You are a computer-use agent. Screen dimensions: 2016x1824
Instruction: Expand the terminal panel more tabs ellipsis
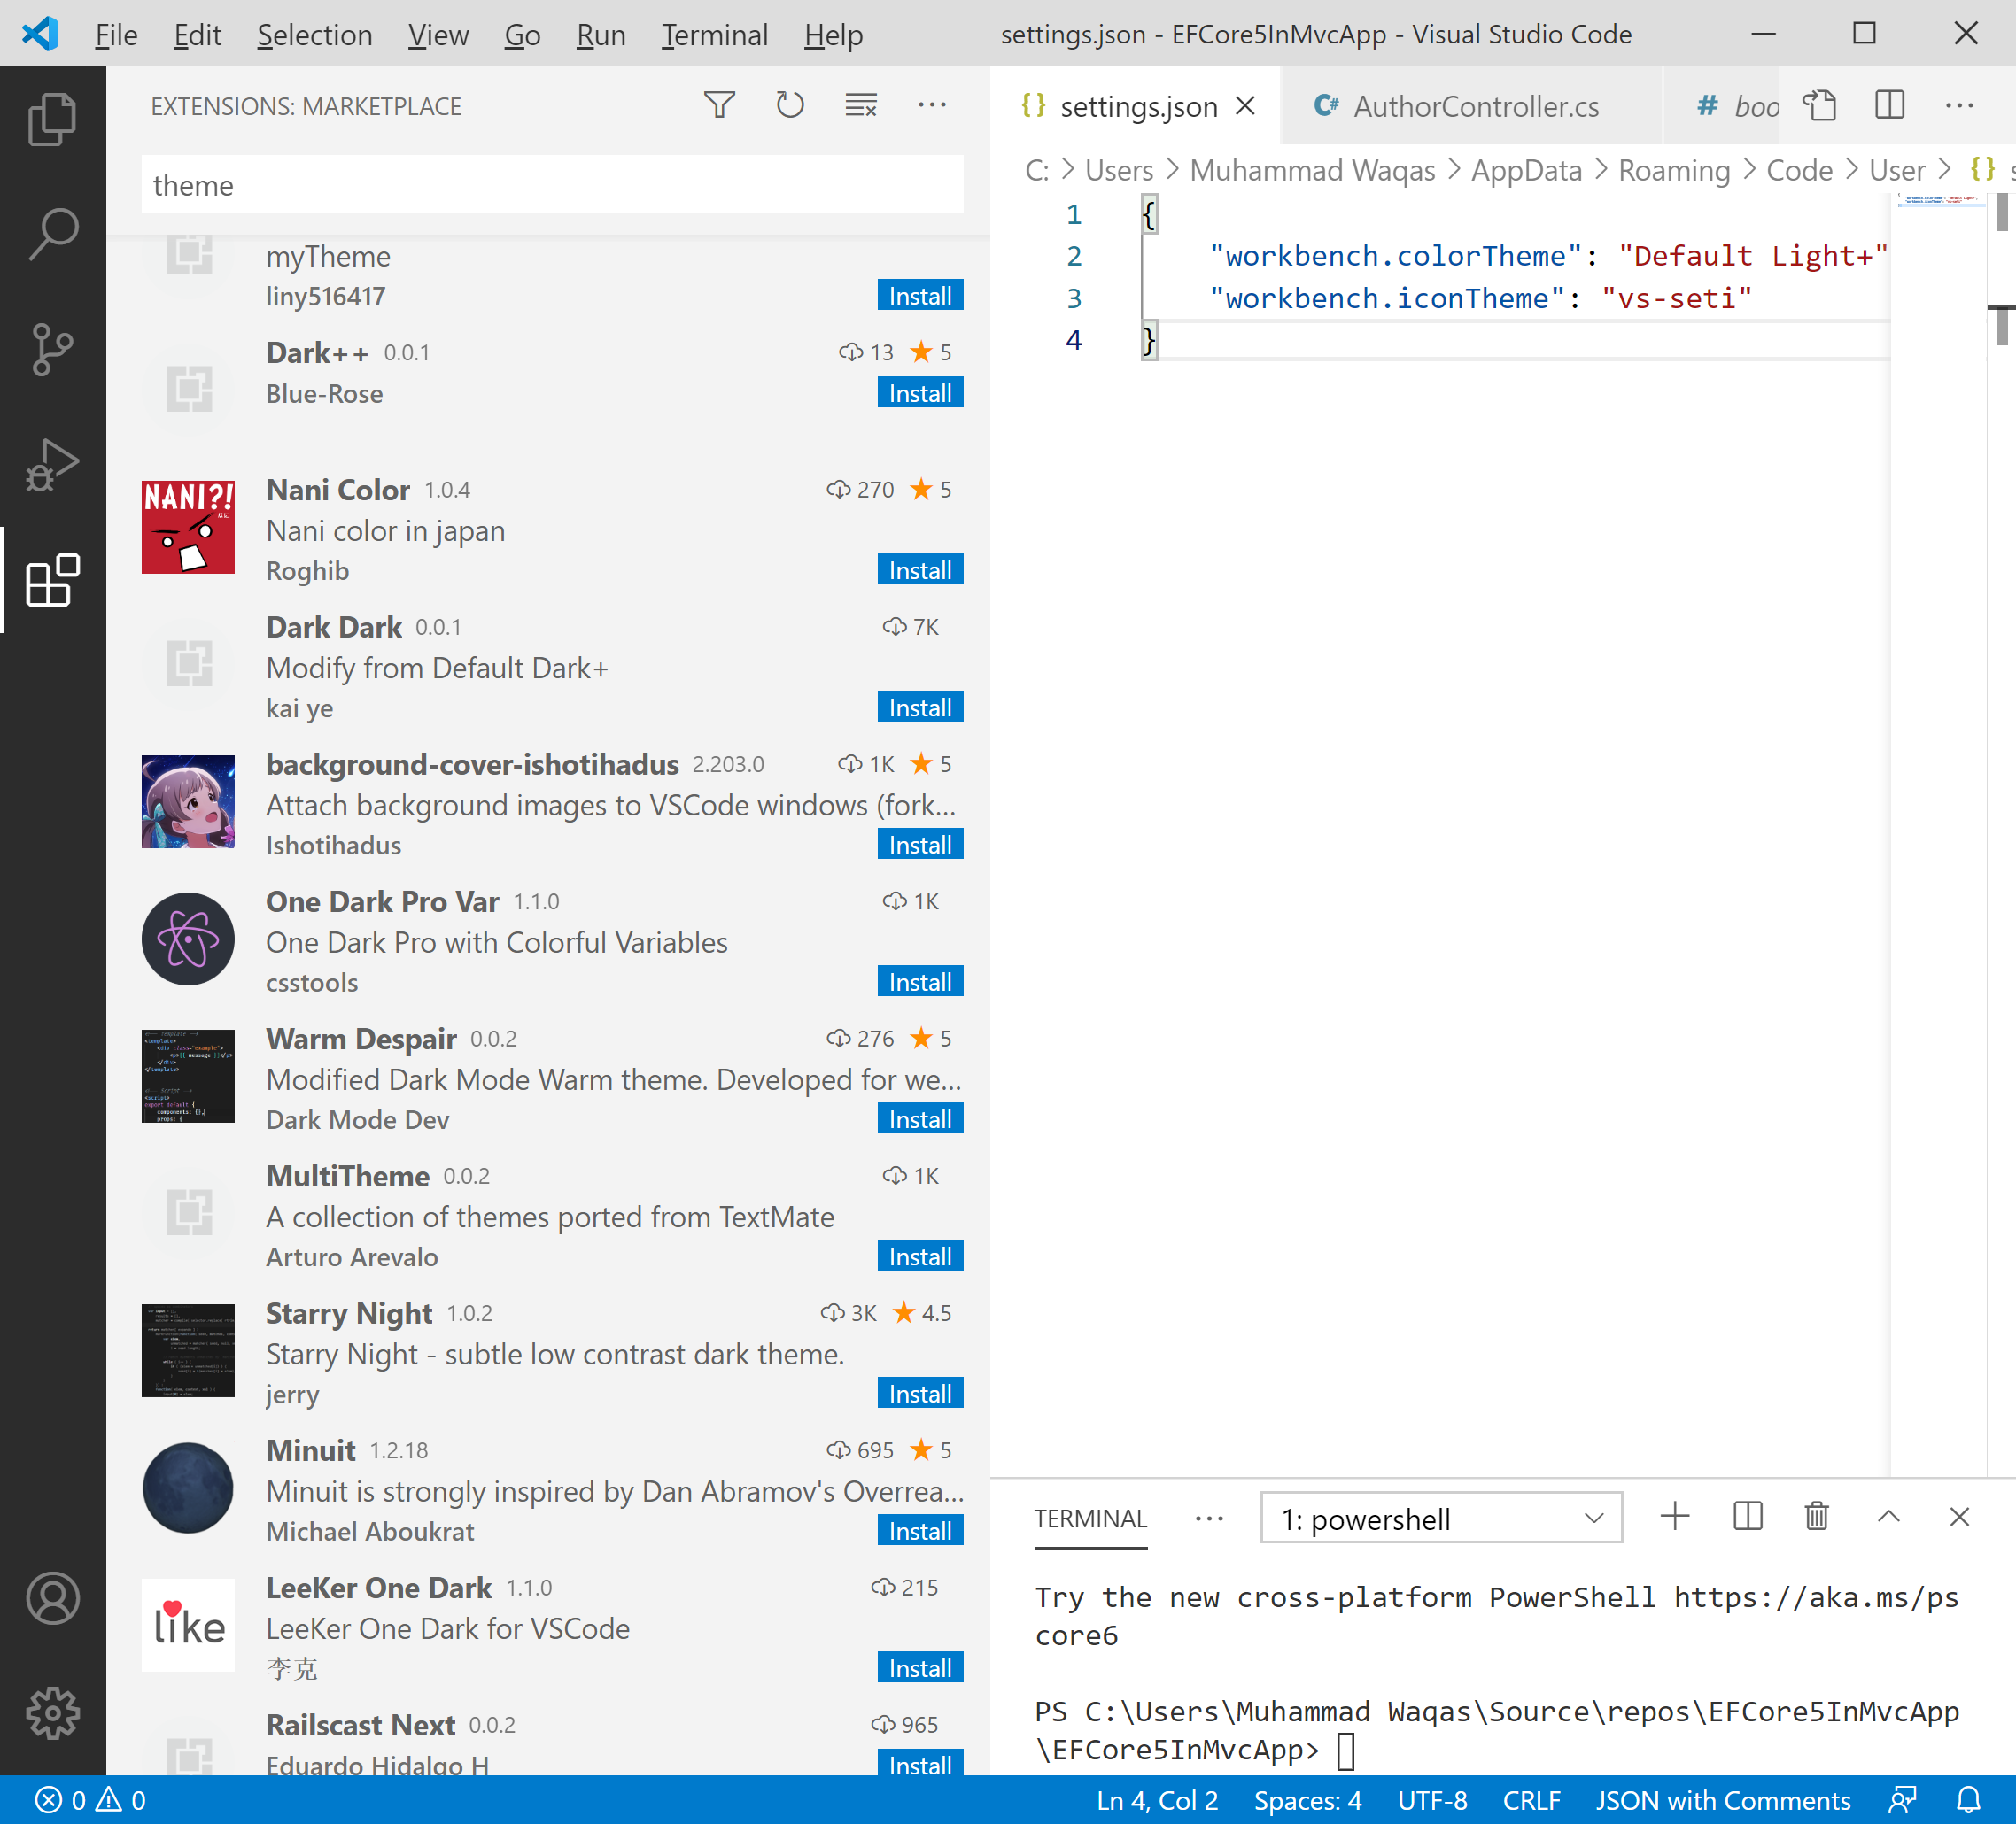coord(1209,1519)
